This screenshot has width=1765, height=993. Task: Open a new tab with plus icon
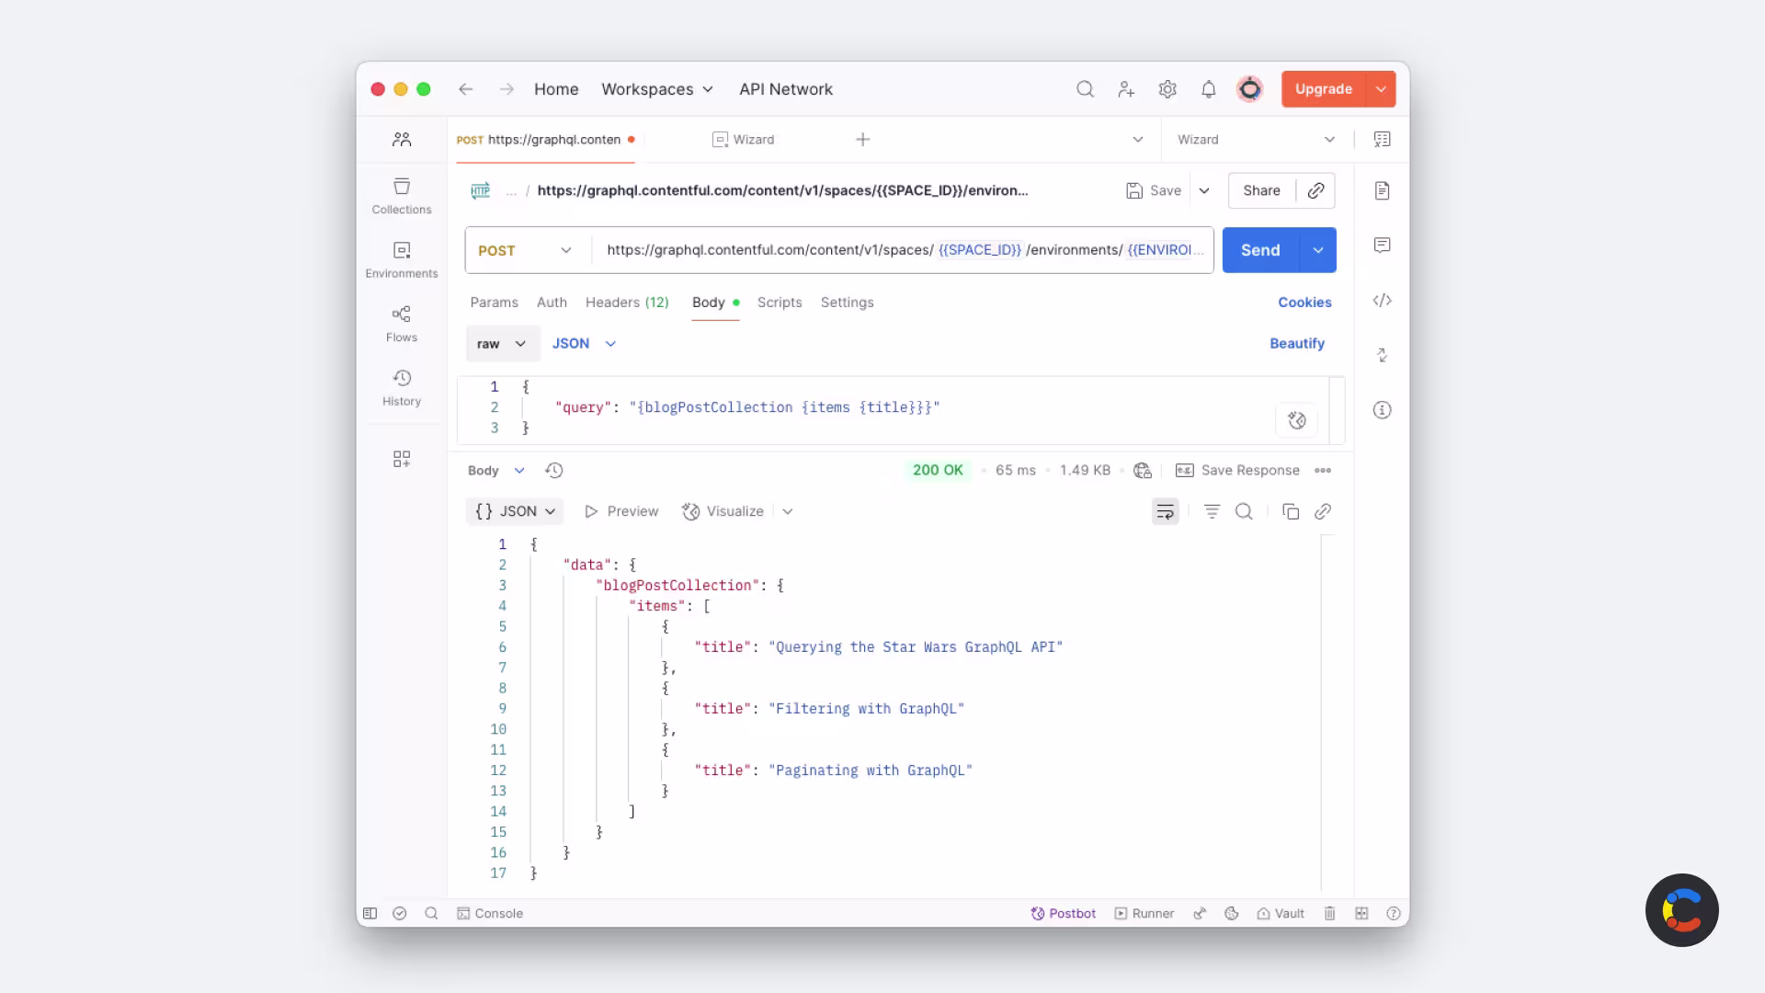click(863, 140)
